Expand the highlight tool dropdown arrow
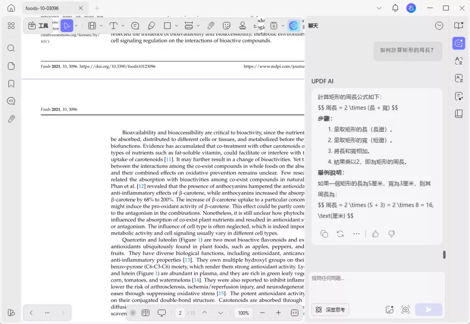 pos(101,26)
